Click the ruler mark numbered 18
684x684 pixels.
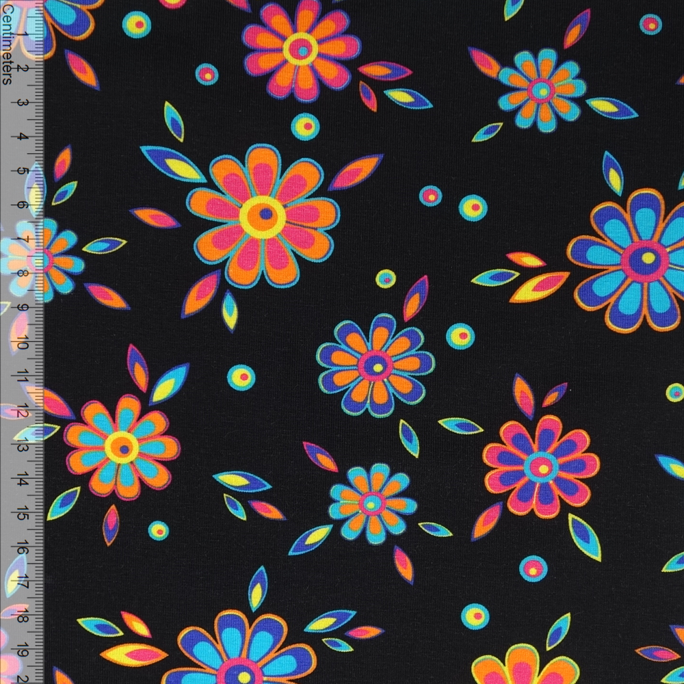[22, 615]
